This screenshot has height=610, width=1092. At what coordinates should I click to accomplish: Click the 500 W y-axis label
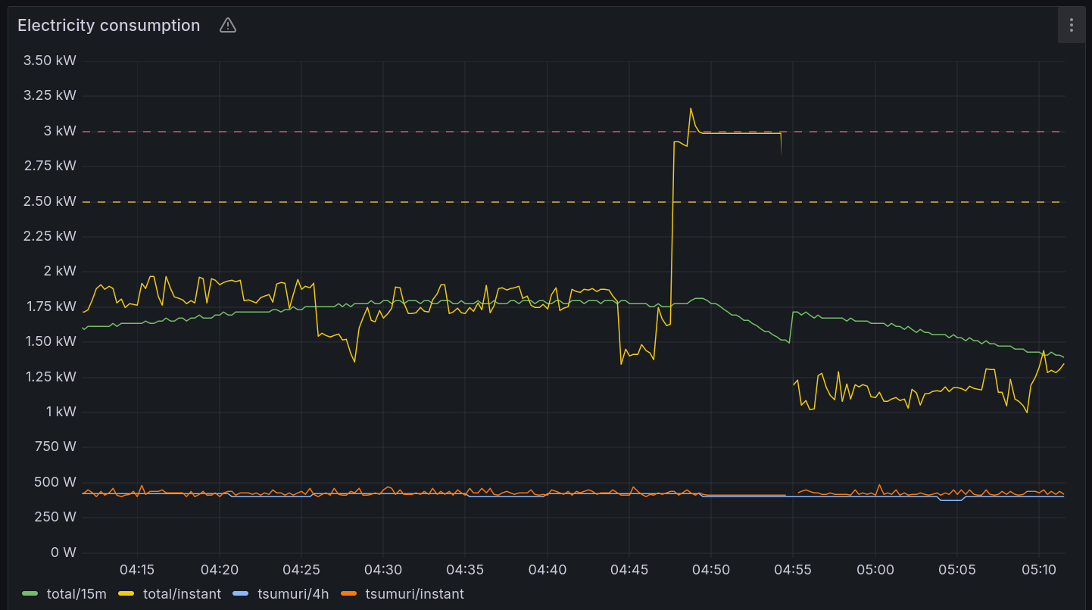coord(55,482)
